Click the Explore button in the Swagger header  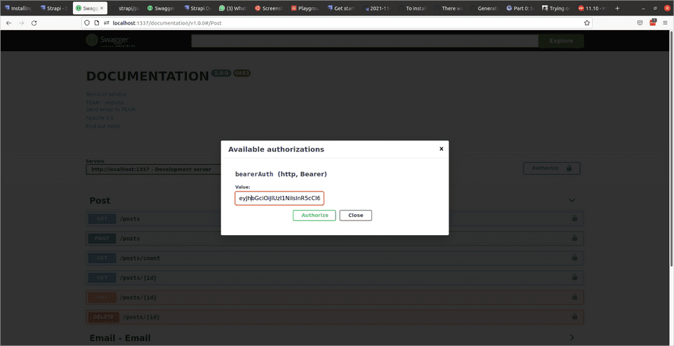[561, 41]
